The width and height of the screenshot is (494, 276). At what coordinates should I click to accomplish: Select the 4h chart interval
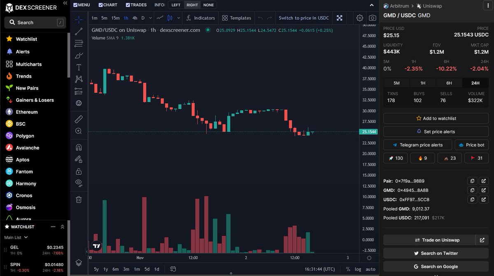pos(135,18)
